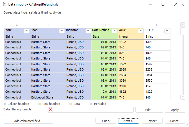
Task: Click the Column headers legend swatch
Action: [5, 104]
